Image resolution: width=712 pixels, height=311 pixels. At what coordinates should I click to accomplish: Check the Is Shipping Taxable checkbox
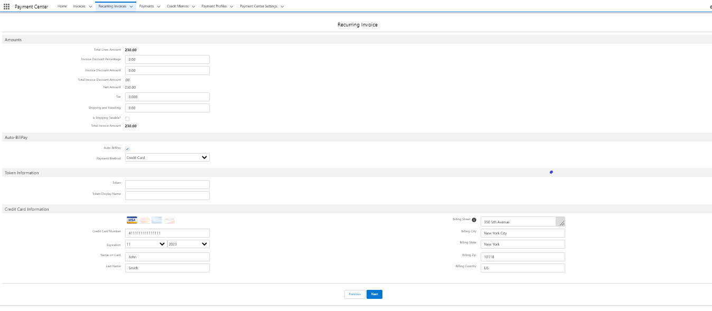click(127, 118)
